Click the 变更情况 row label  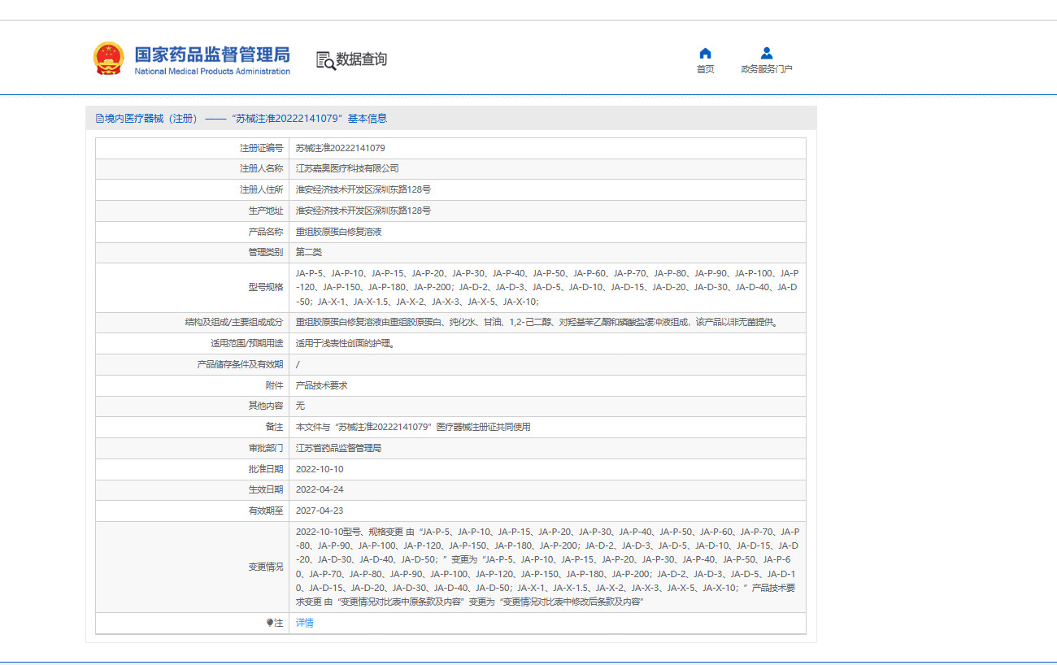pos(266,567)
